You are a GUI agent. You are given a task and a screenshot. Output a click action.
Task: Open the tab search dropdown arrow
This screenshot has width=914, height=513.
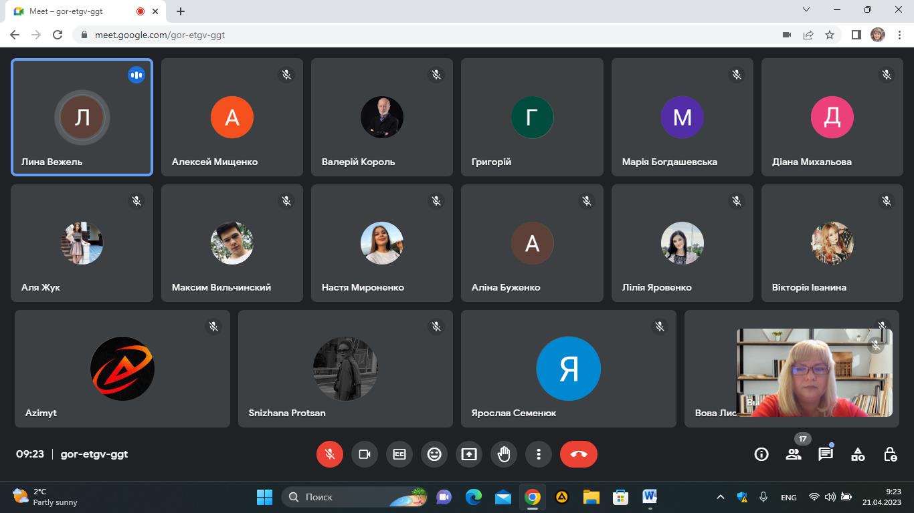coord(806,9)
